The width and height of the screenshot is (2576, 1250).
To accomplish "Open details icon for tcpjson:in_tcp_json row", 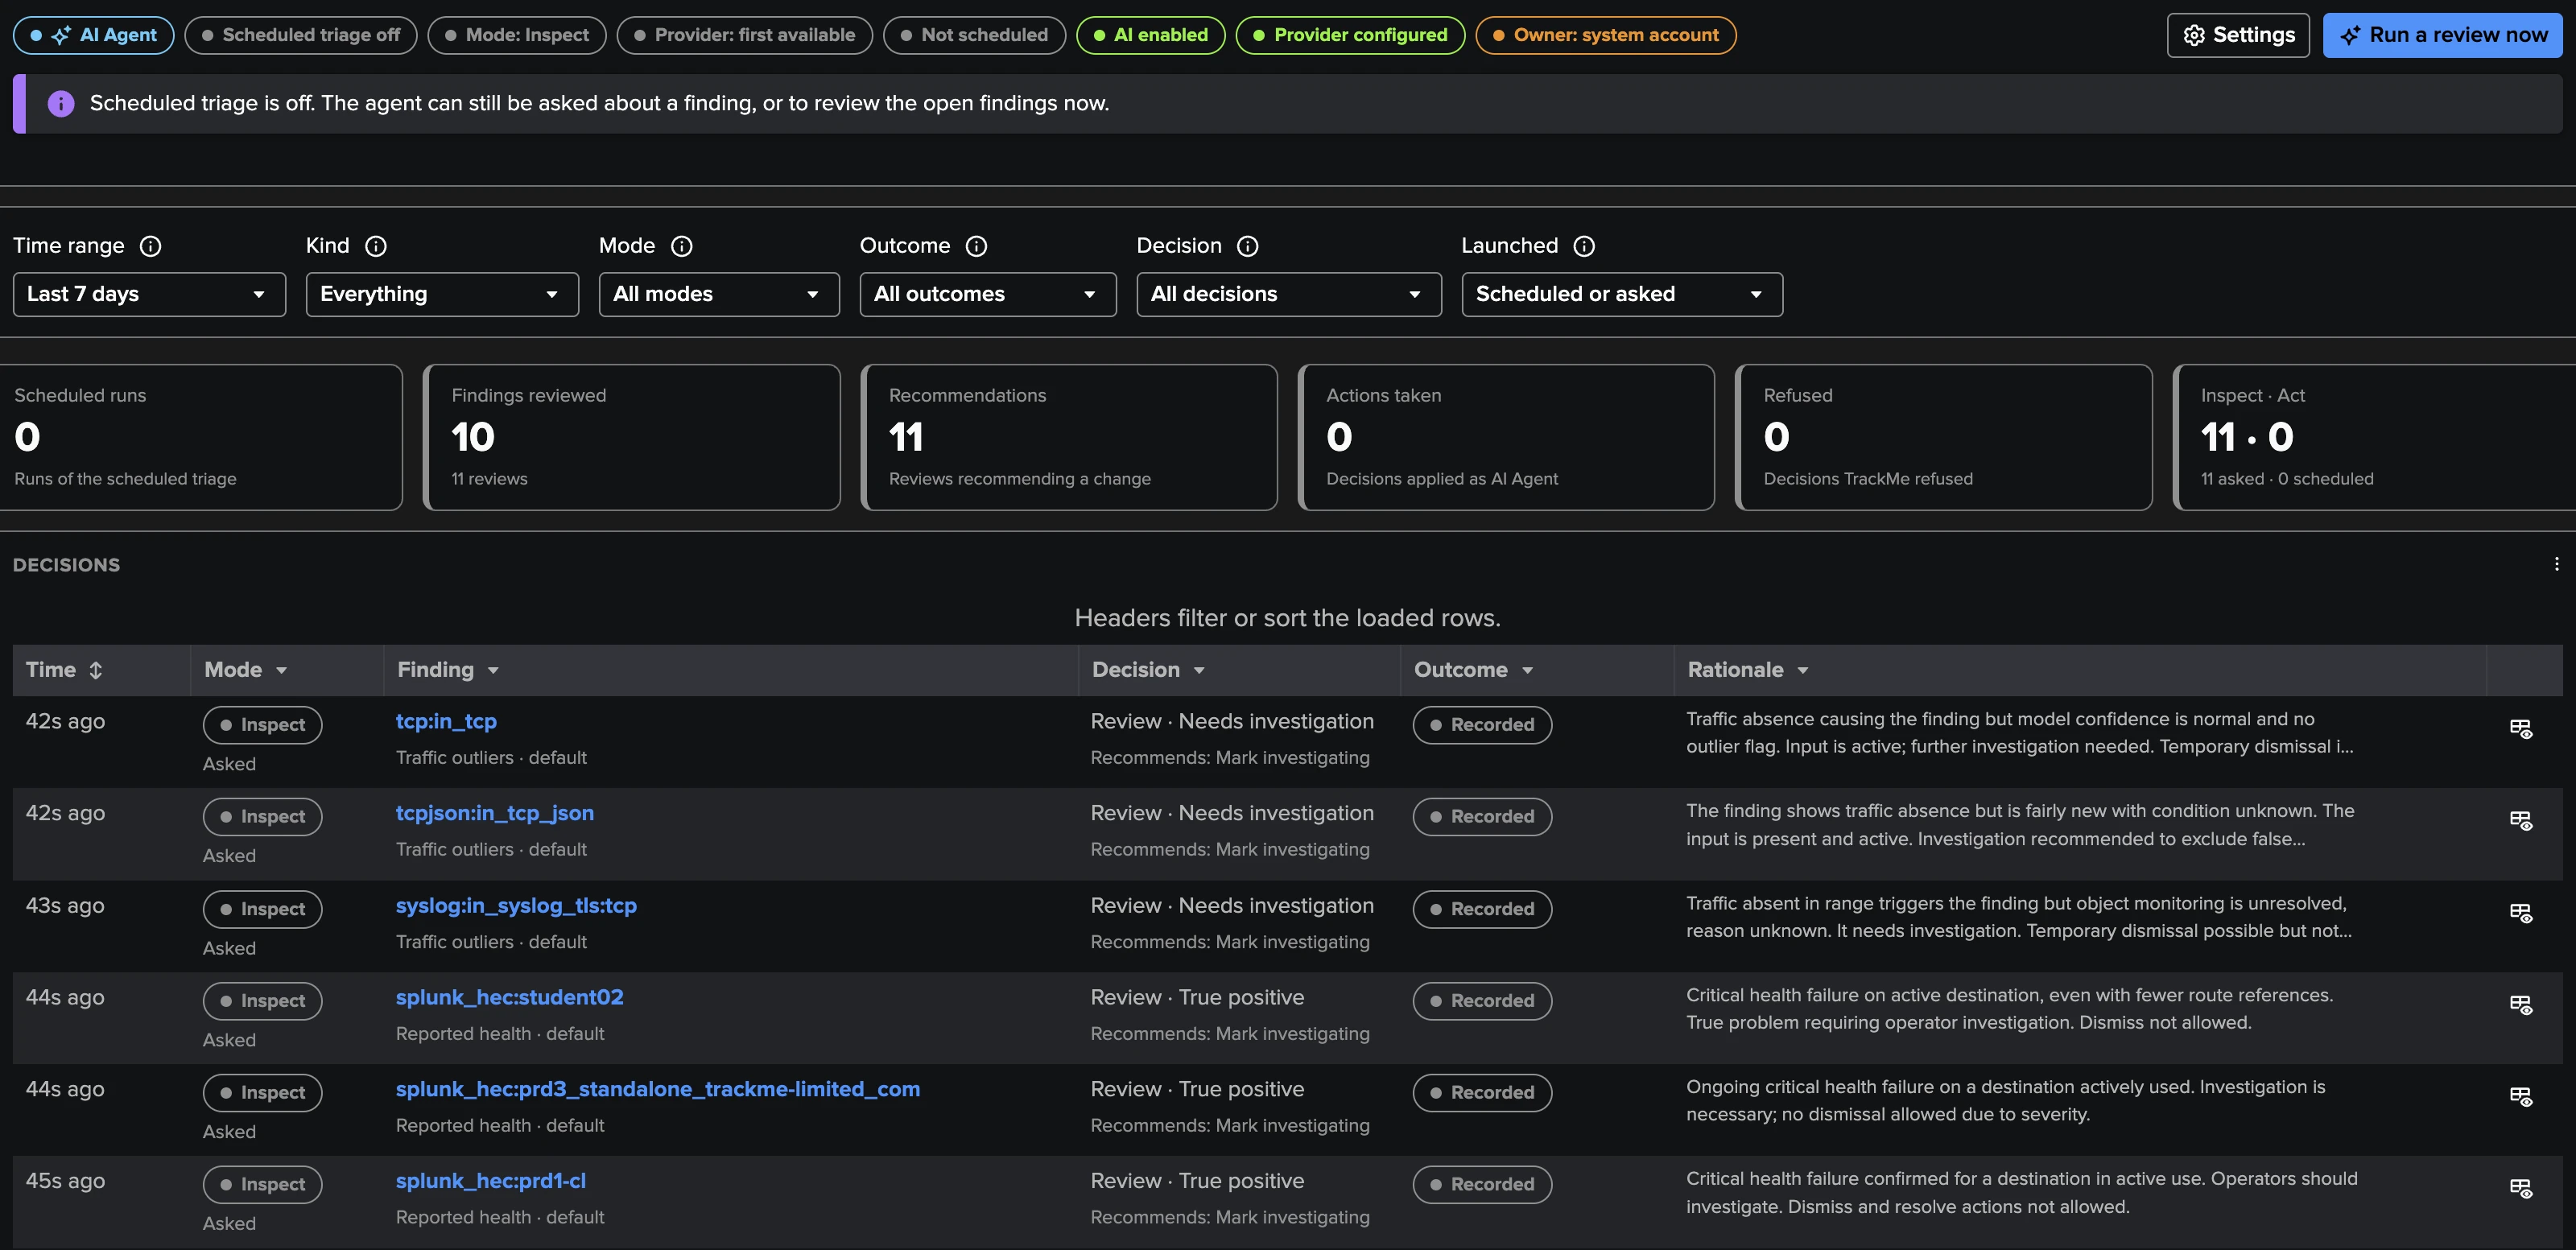I will click(x=2521, y=821).
